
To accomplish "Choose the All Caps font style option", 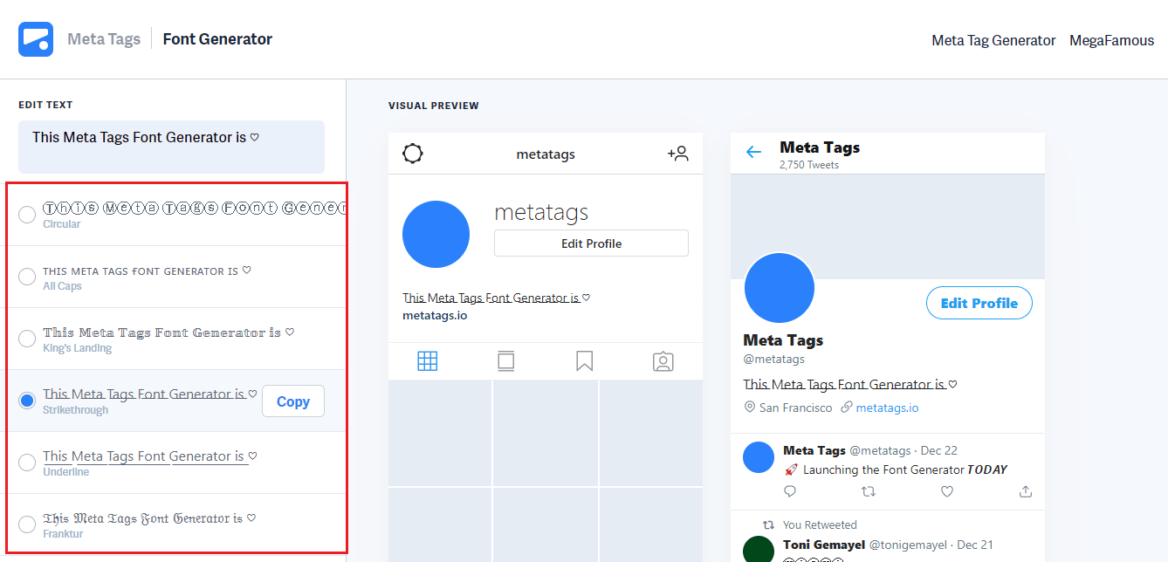I will (x=27, y=277).
